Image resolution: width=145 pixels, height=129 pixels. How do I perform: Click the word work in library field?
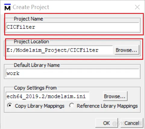pyautogui.click(x=13, y=73)
